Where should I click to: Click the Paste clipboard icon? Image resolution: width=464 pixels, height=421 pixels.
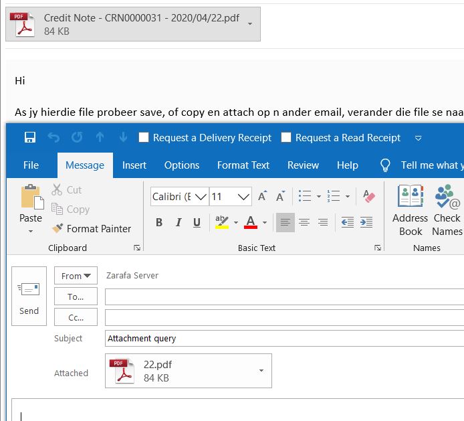point(32,197)
